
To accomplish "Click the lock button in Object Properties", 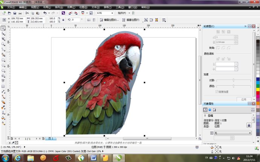I will click(x=249, y=125).
